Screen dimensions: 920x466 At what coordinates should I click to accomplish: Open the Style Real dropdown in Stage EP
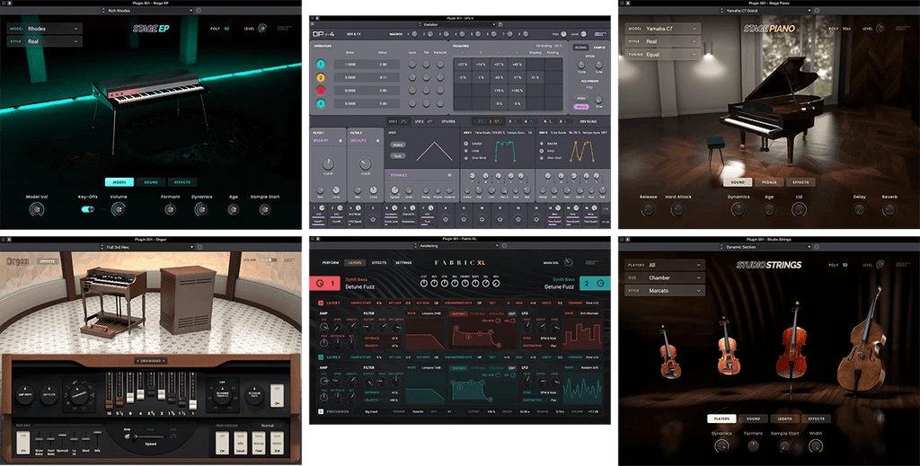click(44, 41)
